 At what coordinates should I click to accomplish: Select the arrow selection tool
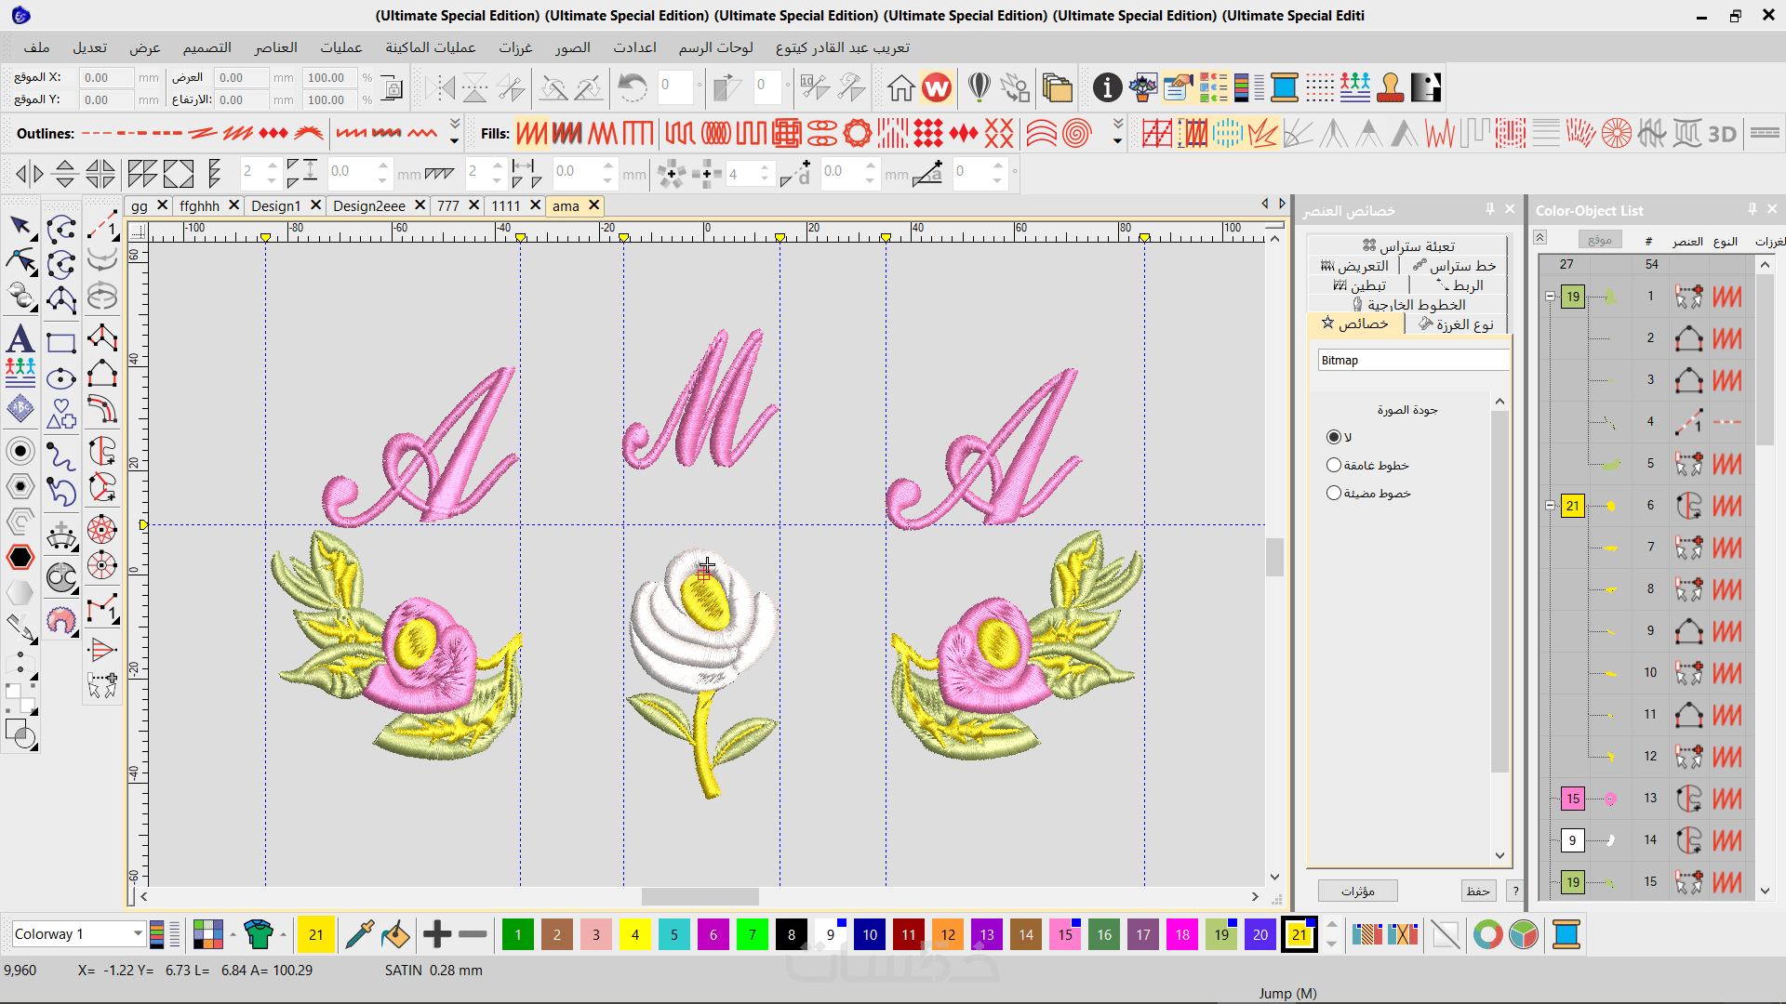[x=20, y=227]
